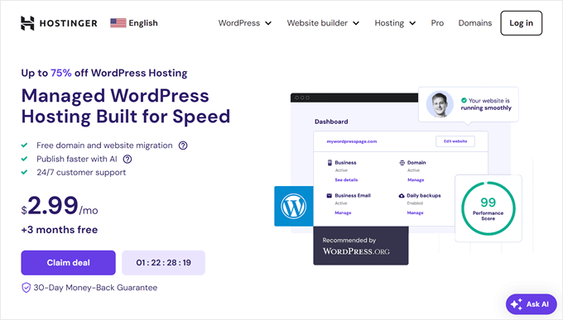The image size is (563, 320).
Task: Go to the Domains page
Action: click(475, 23)
